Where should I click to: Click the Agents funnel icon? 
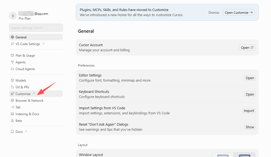point(12,62)
